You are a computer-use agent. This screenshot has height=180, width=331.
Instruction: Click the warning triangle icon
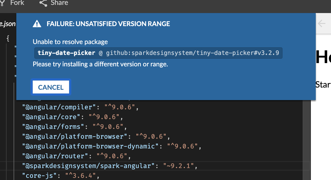pos(37,24)
